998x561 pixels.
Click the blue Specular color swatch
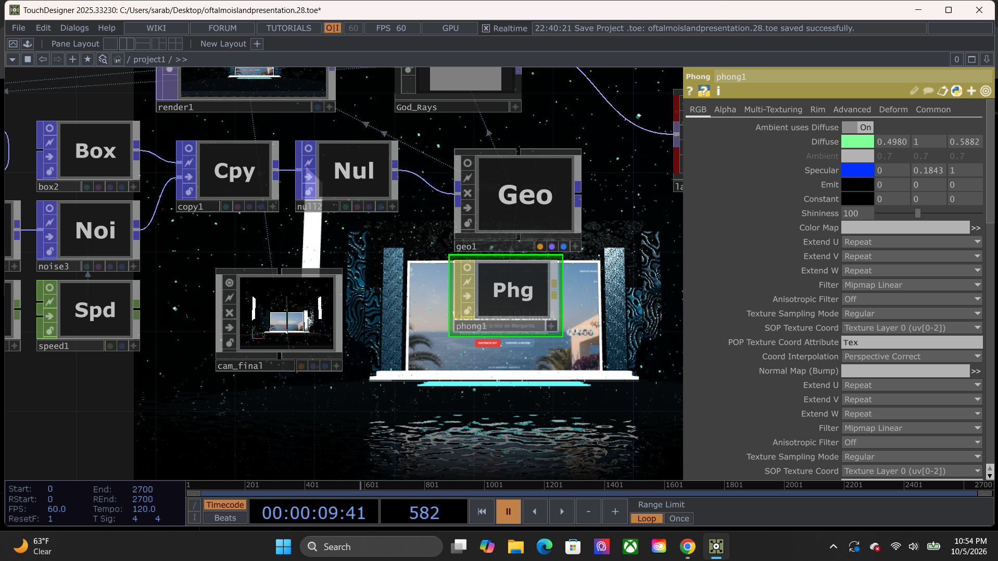click(857, 170)
